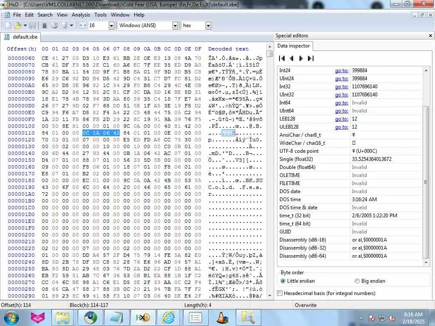Expand the Open file dropdown arrow
This screenshot has width=435, height=326.
pyautogui.click(x=25, y=25)
